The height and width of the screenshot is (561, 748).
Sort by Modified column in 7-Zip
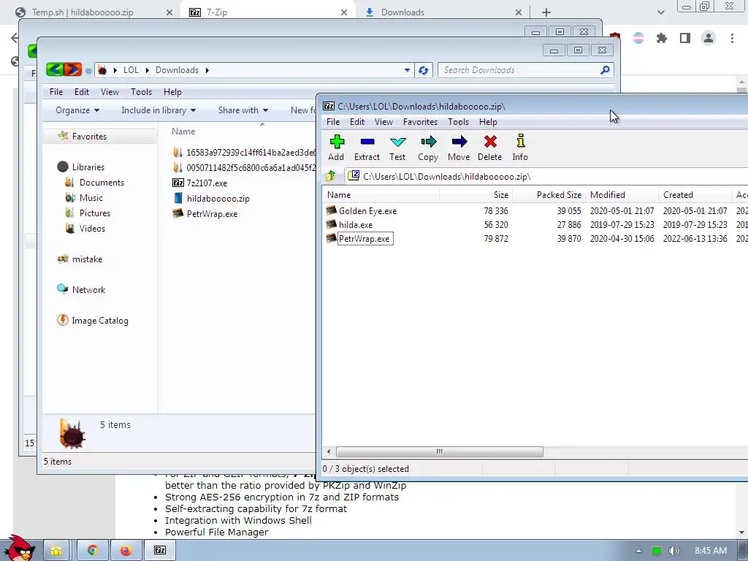(622, 194)
